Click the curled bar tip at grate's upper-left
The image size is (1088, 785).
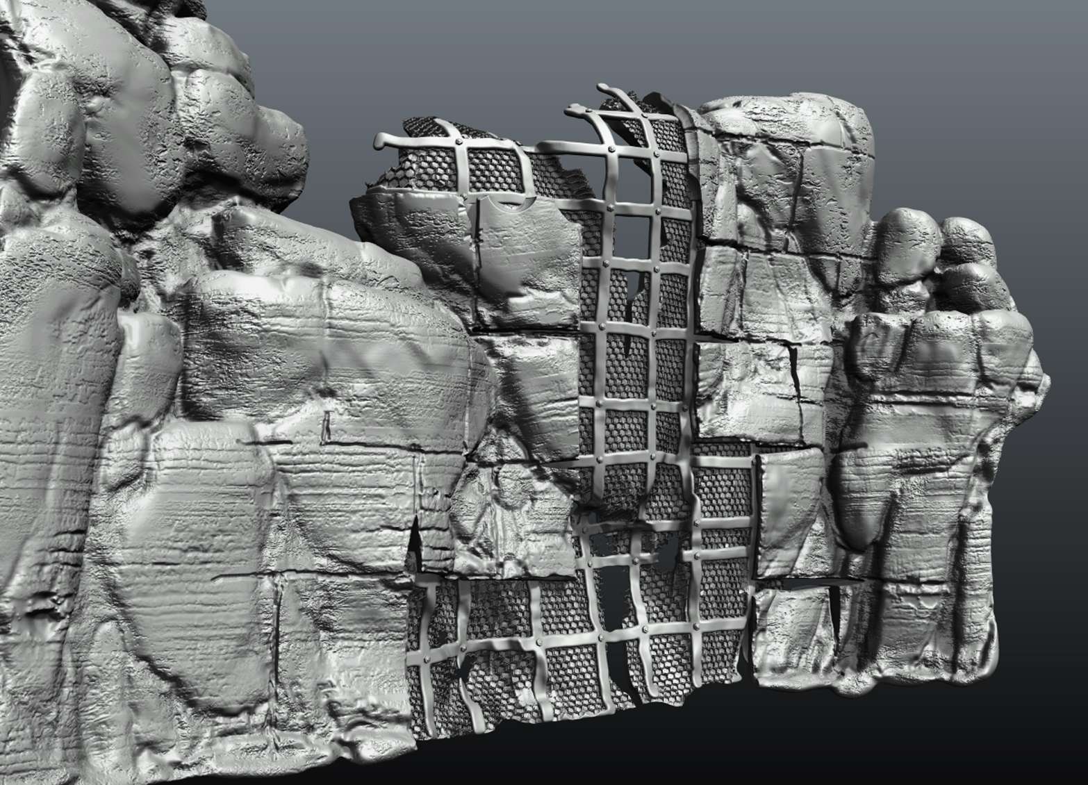pyautogui.click(x=381, y=141)
